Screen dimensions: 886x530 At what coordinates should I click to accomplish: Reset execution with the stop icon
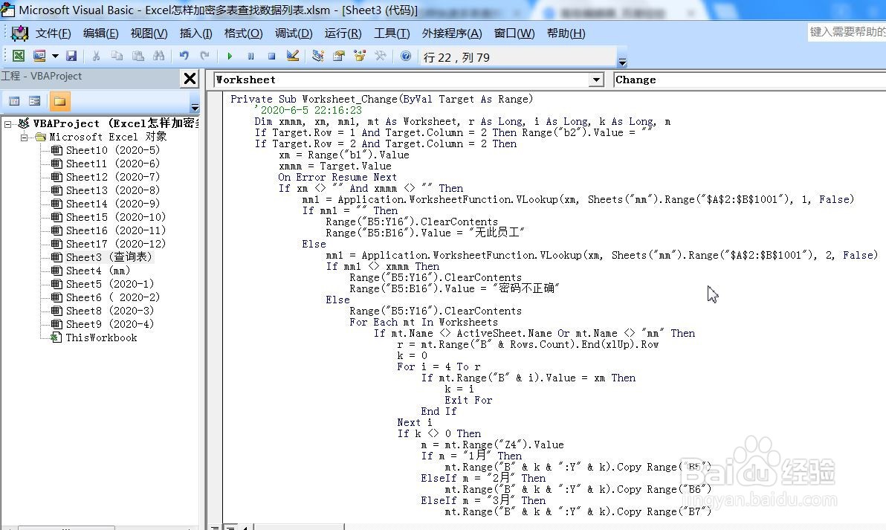coord(272,56)
